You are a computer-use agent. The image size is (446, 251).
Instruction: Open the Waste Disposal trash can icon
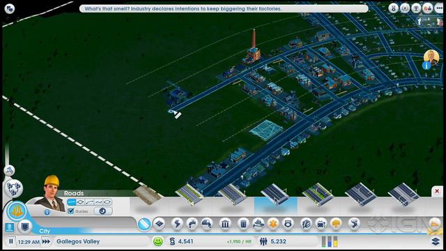(243, 224)
